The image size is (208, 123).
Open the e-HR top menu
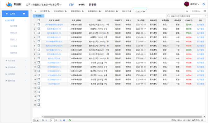pos(82,5)
